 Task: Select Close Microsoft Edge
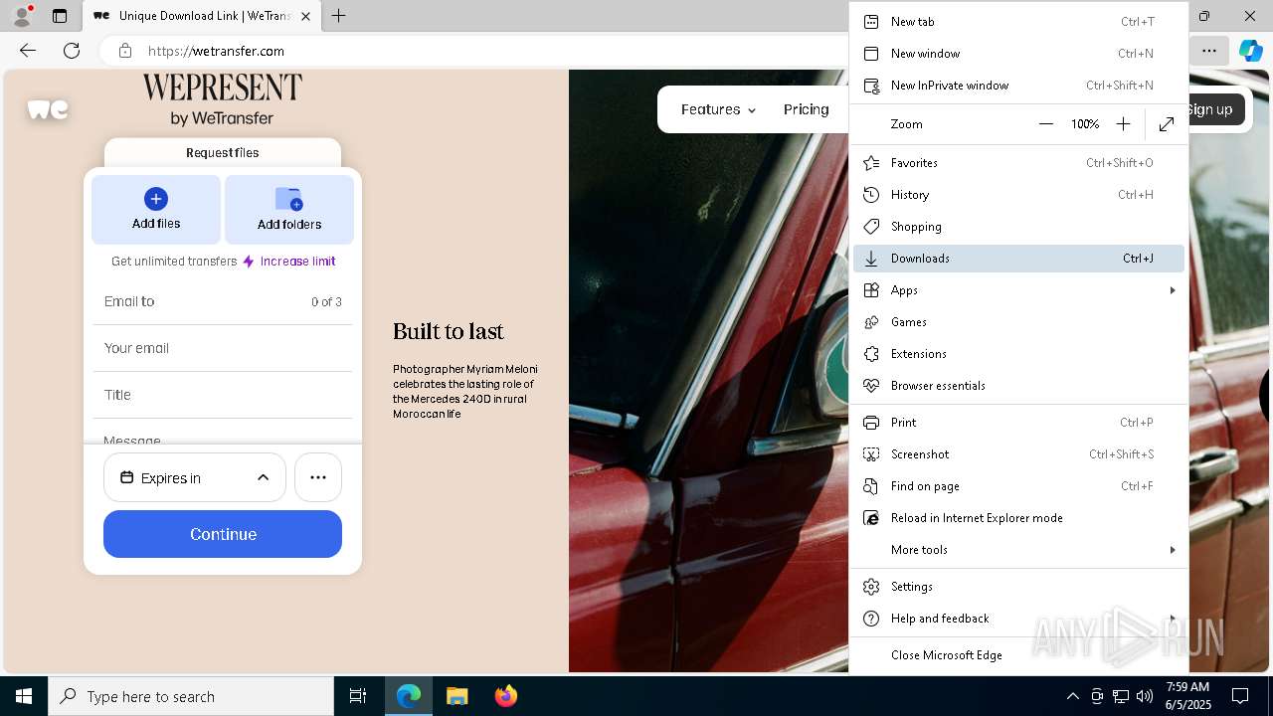(x=1018, y=655)
